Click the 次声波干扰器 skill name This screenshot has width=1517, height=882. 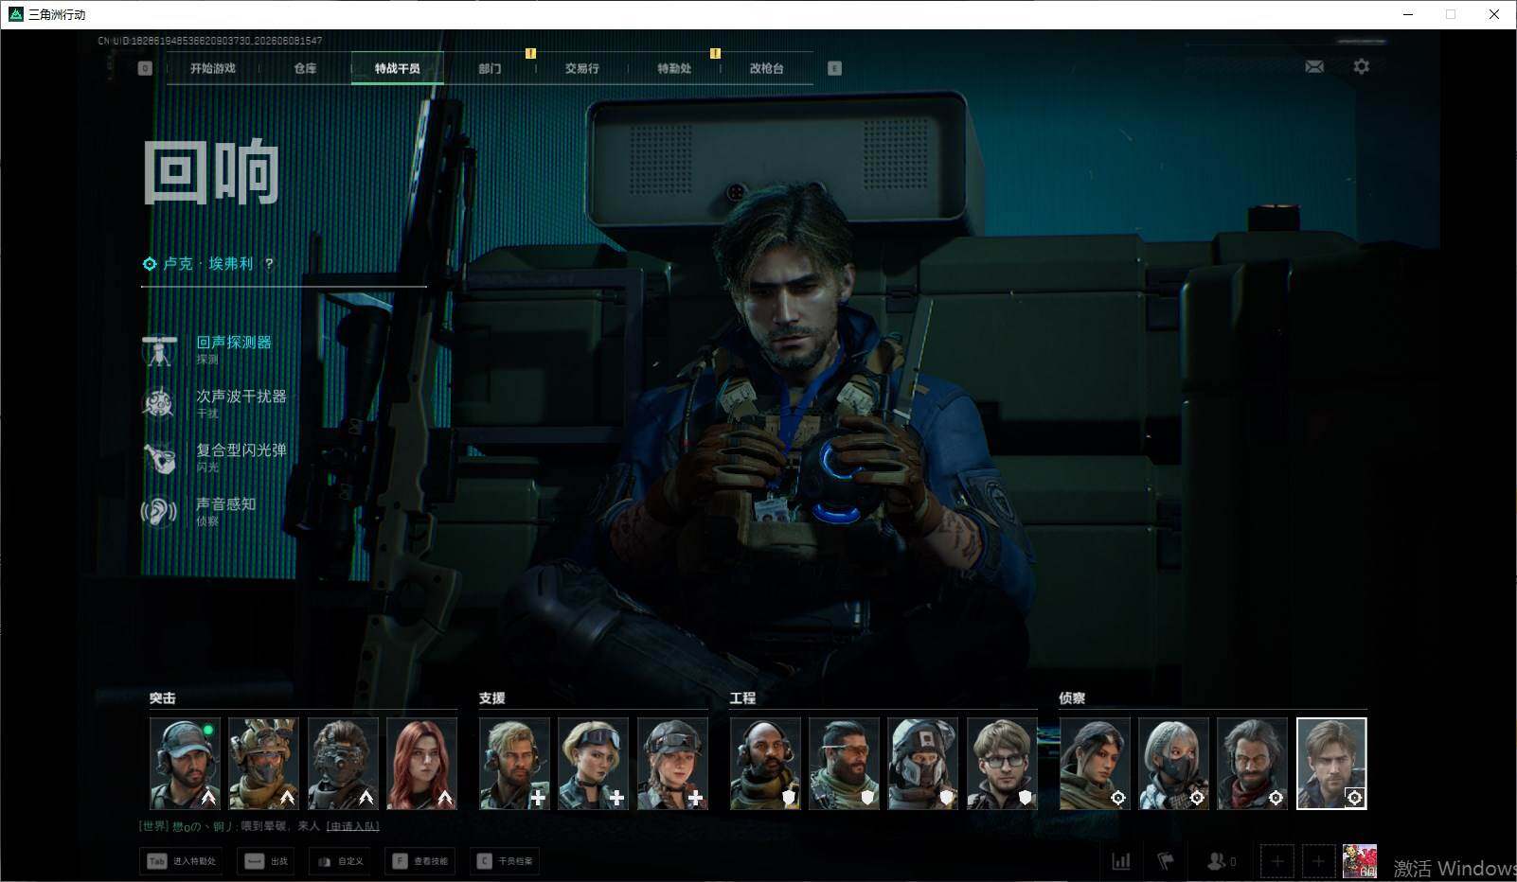(241, 397)
